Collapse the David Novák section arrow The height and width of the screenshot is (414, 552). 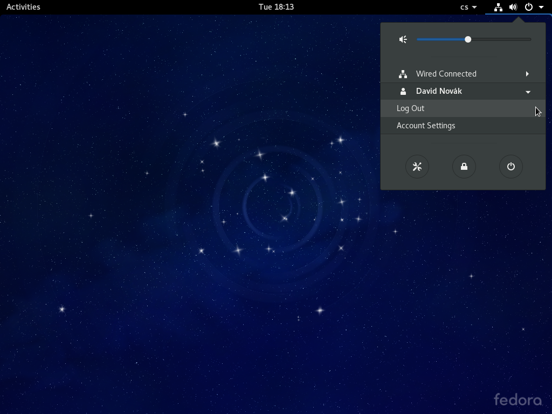pos(528,92)
